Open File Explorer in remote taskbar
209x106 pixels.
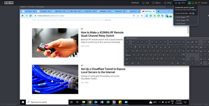84,102
